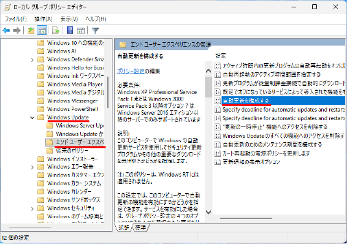Open the 操作(A) menu
This screenshot has width=347, height=244.
point(43,19)
